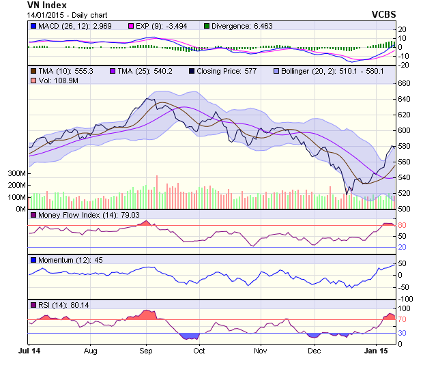
Task: Click the 660 value on price axis
Action: [x=407, y=83]
